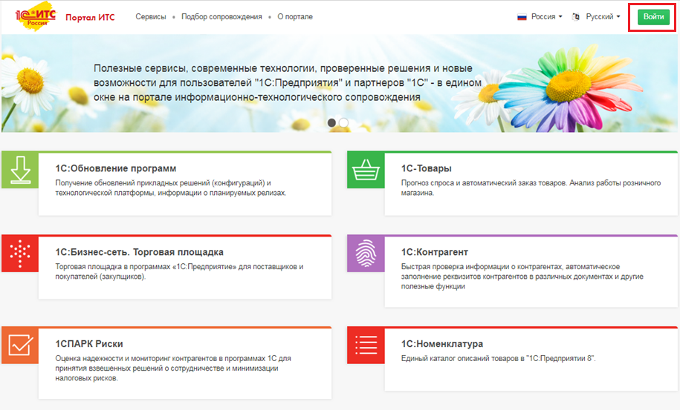The height and width of the screenshot is (410, 680).
Task: Click the text 'Быстрая проверка информации о контрагентах'
Action: tap(522, 277)
